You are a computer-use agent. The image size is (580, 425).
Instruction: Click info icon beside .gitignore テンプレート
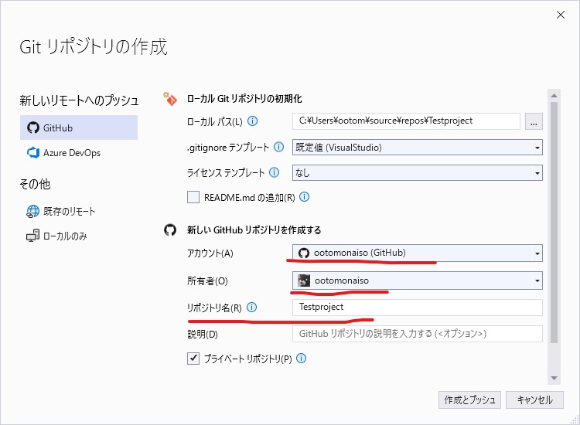click(x=278, y=147)
